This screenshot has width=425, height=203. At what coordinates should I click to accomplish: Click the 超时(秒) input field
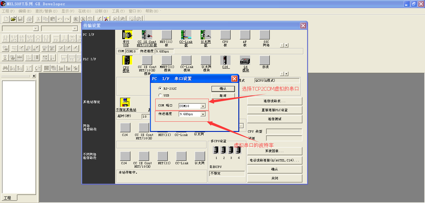(x=145, y=116)
